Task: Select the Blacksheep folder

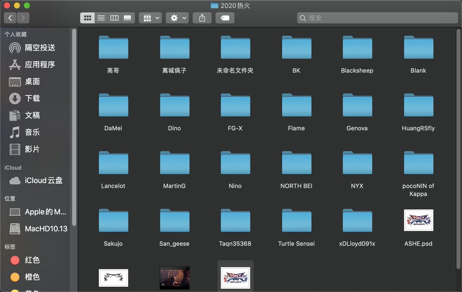Action: [357, 47]
